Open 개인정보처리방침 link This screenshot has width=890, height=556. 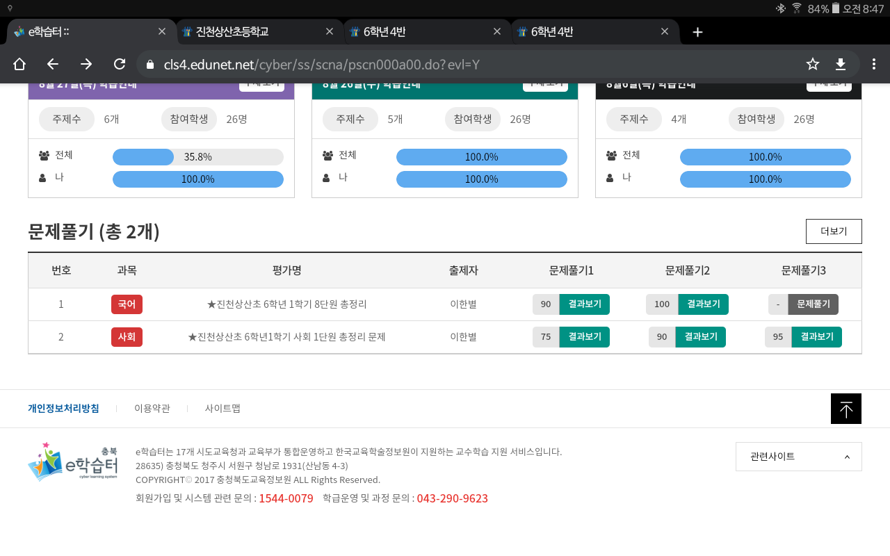[63, 409]
